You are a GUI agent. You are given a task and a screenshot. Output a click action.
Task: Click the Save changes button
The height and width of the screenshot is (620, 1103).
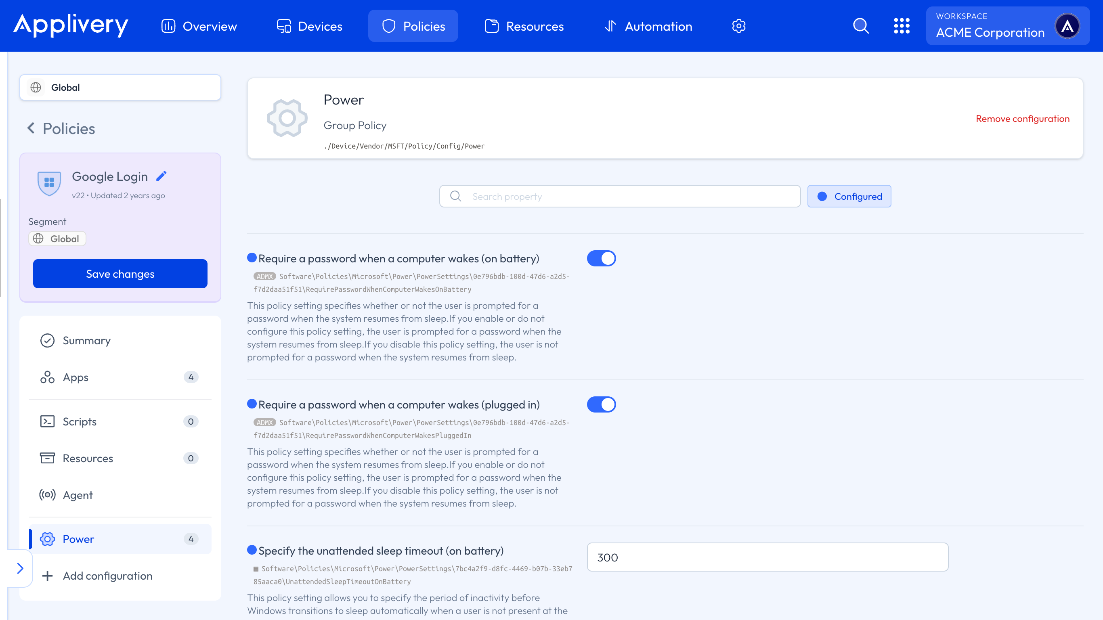[120, 274]
